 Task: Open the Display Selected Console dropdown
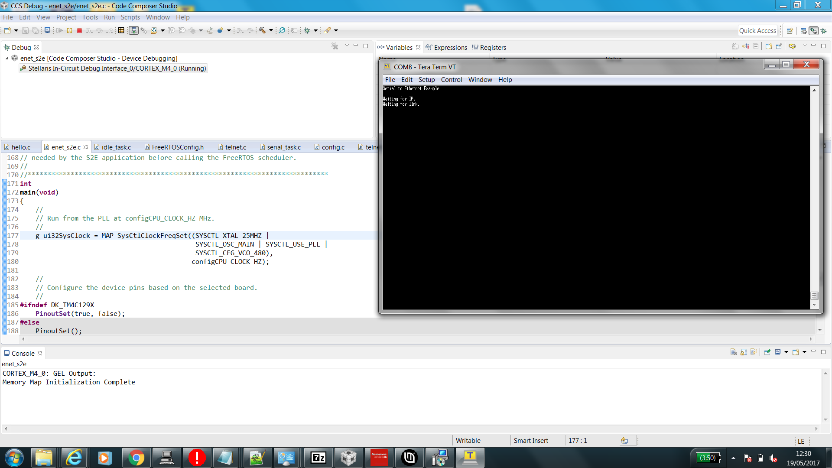(786, 352)
